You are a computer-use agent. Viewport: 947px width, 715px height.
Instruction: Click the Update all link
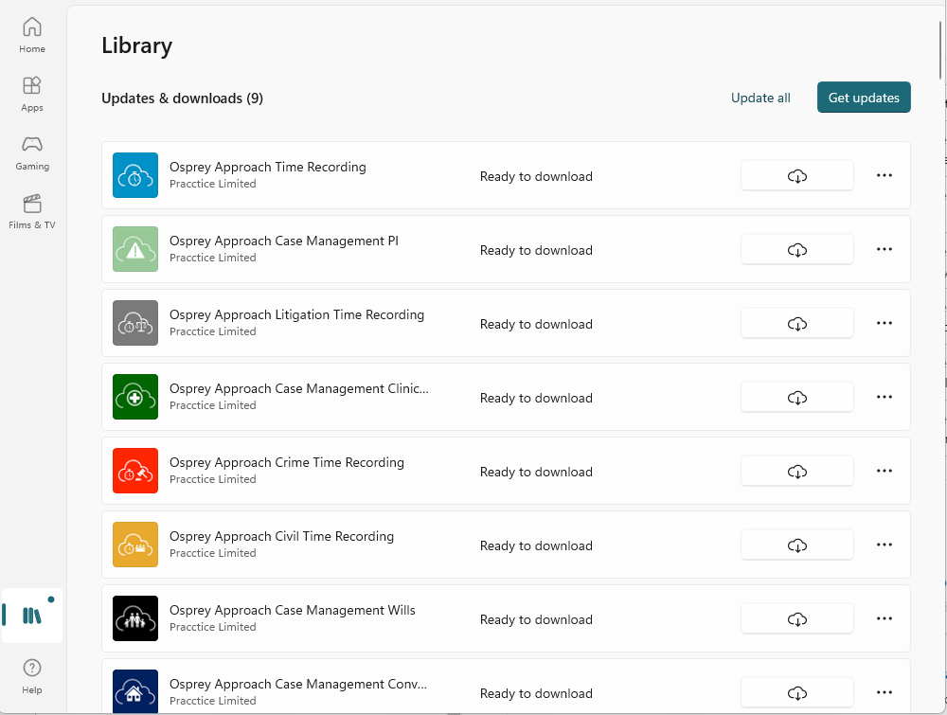pos(760,98)
